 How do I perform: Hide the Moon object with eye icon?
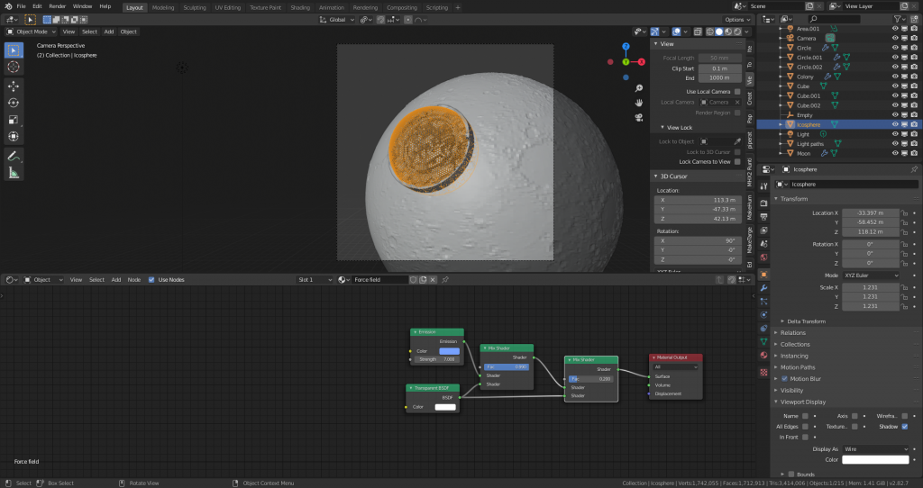(895, 153)
